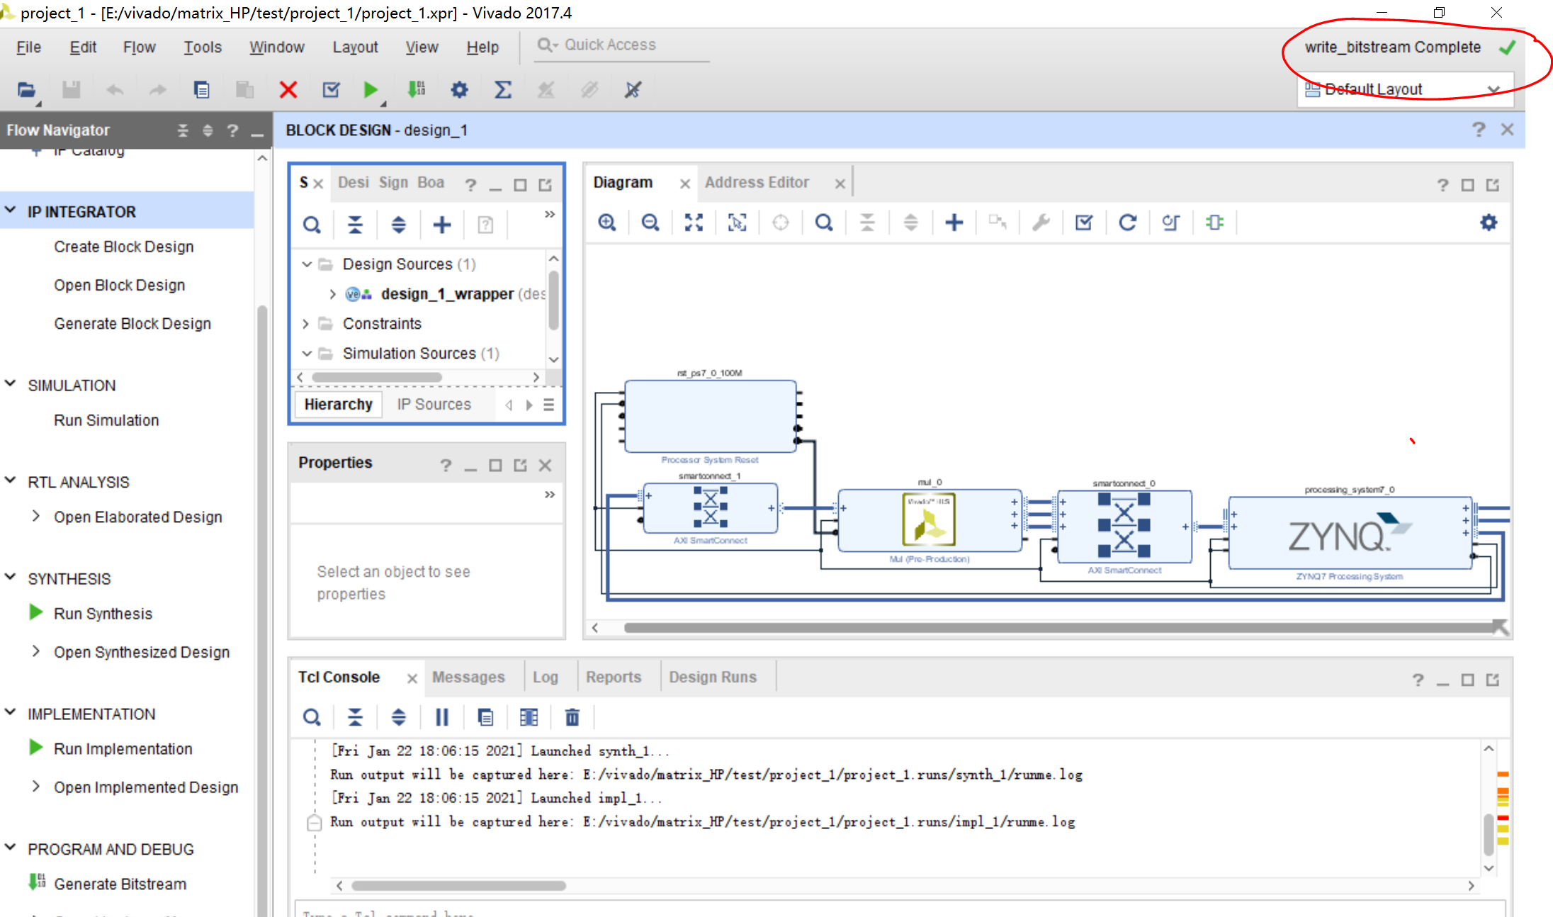Expand the design_1_wrapper tree node
Screen dimensions: 1553x917
(x=332, y=293)
